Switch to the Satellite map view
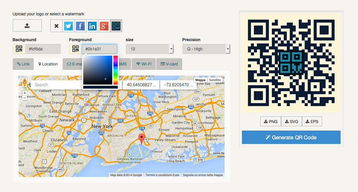358x192 pixels. click(215, 80)
